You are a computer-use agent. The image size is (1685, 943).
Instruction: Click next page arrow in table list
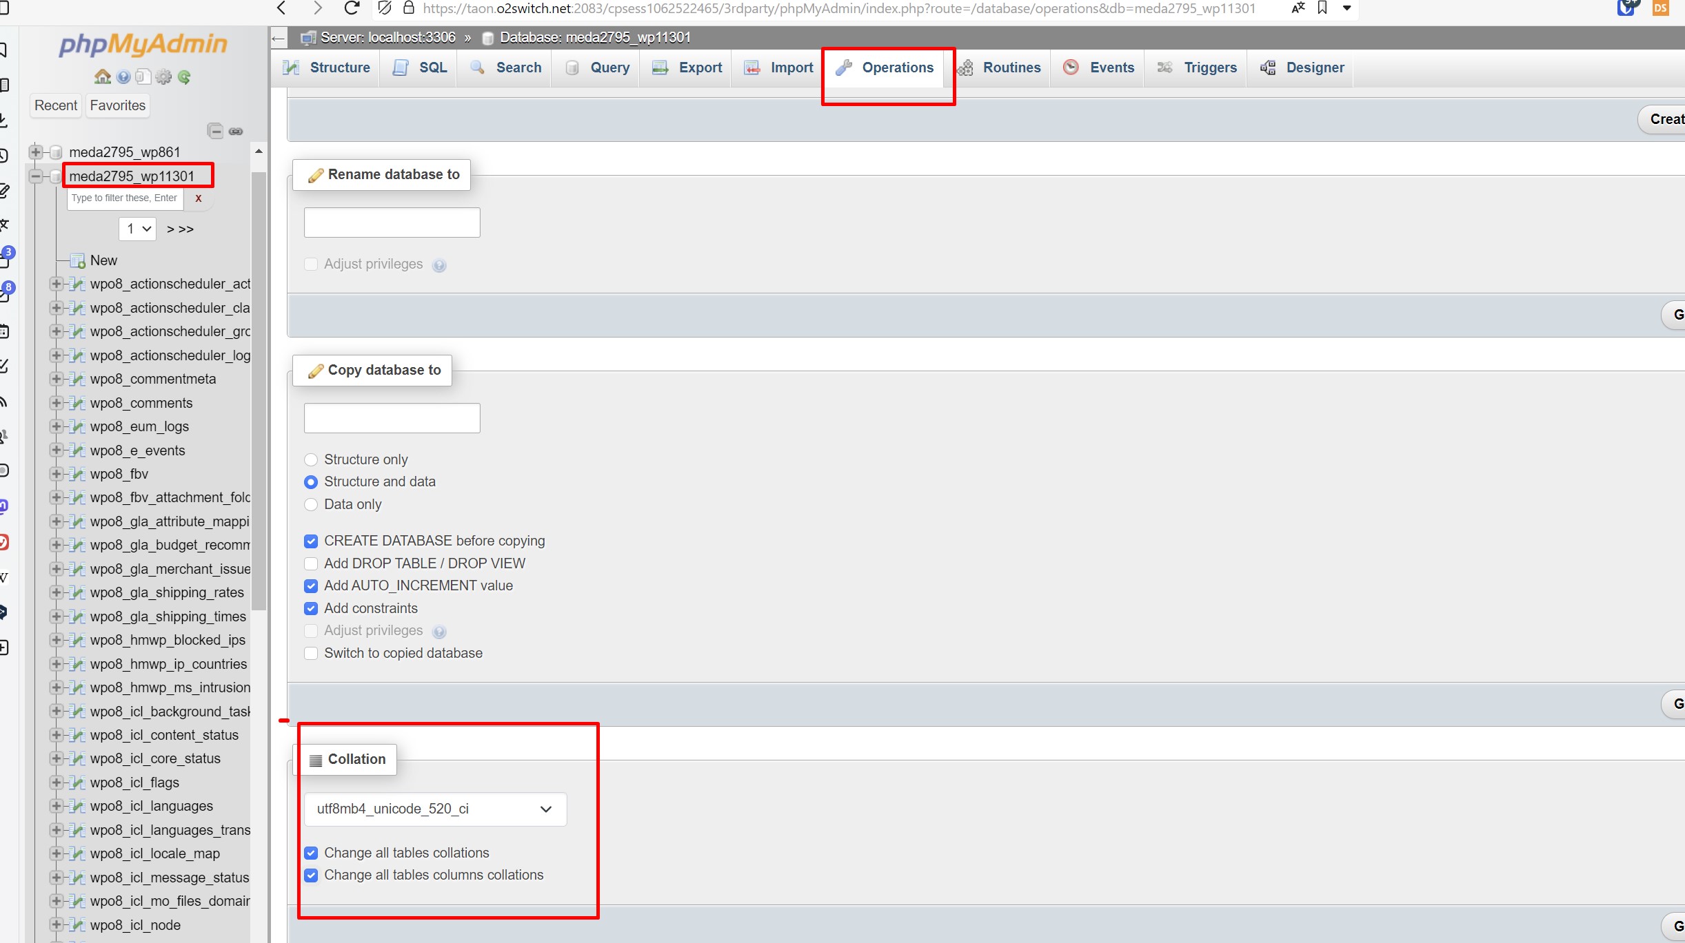click(170, 229)
